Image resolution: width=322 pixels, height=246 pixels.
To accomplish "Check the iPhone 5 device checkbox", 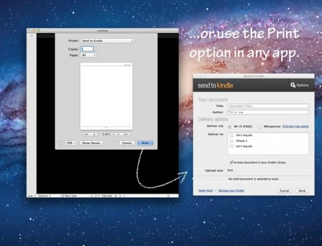I will click(232, 141).
